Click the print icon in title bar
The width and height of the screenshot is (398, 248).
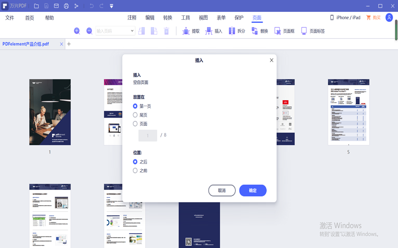pos(66,6)
